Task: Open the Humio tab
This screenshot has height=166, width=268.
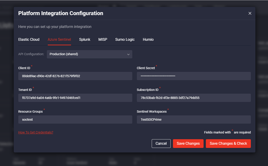Action: (x=148, y=40)
